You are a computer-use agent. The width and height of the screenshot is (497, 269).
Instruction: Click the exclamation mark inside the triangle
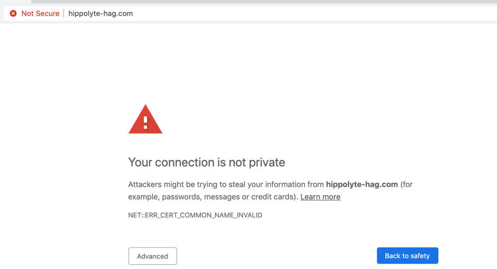tap(145, 123)
